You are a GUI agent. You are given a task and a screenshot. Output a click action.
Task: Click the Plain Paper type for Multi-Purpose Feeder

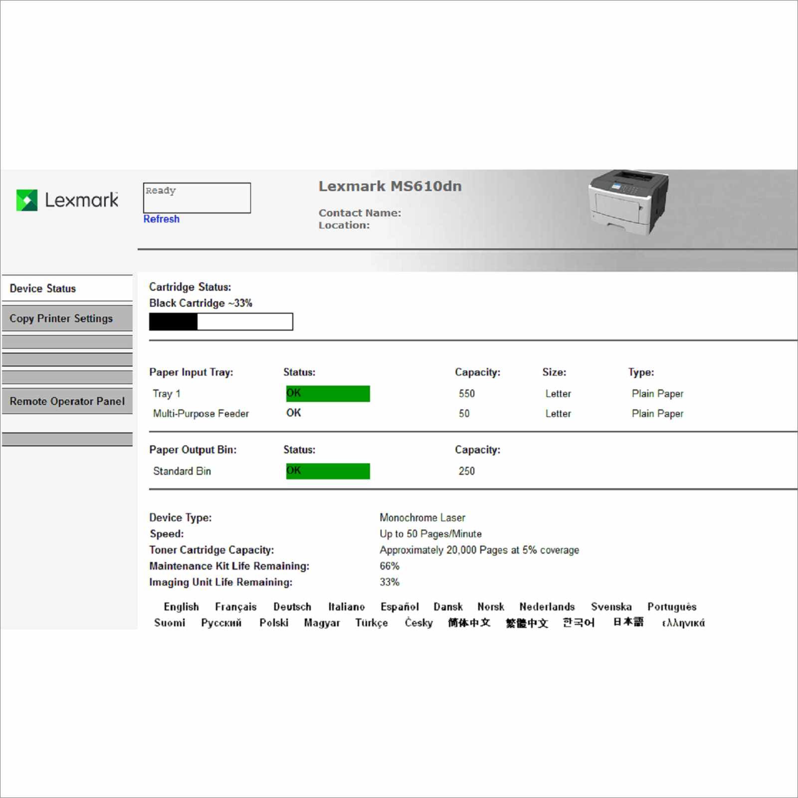point(657,413)
